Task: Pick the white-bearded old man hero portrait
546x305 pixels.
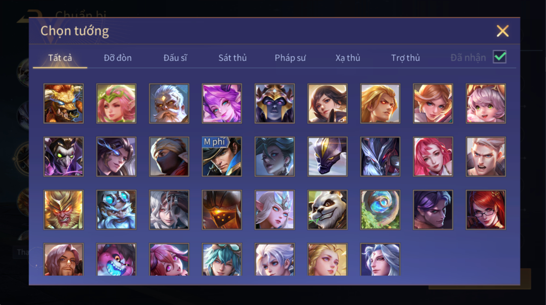Action: coord(169,103)
